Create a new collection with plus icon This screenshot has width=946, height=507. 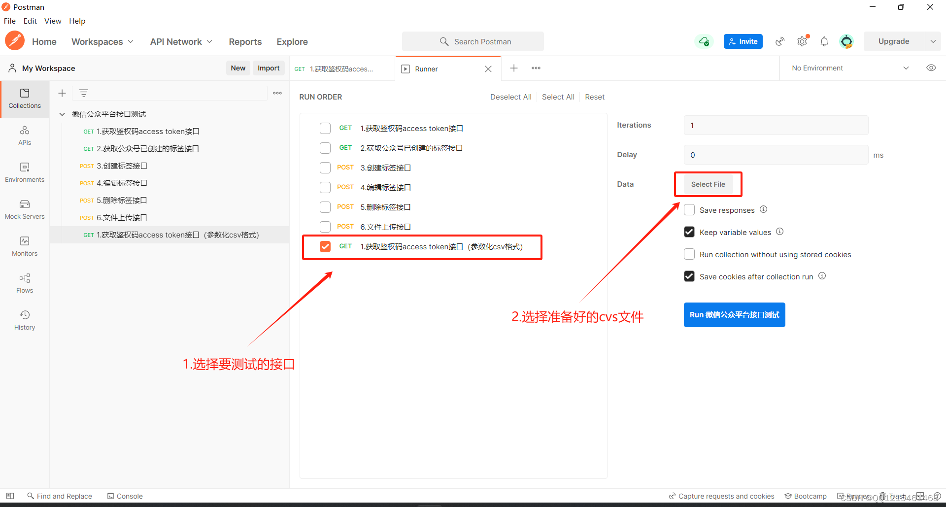pos(62,93)
